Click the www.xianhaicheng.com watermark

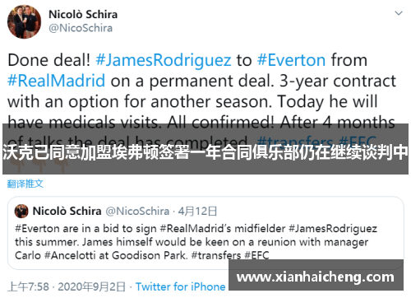coord(316,277)
